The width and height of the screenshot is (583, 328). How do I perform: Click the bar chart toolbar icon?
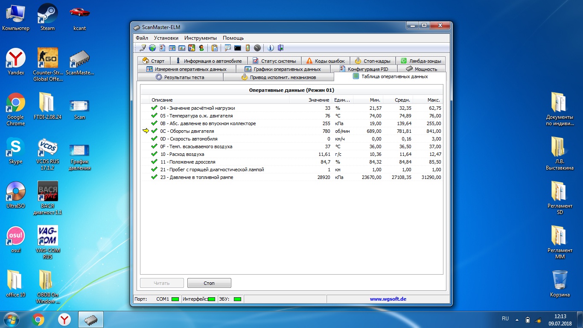point(182,48)
